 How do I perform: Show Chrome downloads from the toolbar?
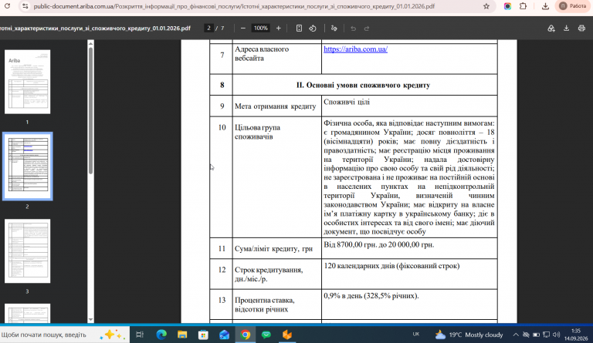point(545,6)
